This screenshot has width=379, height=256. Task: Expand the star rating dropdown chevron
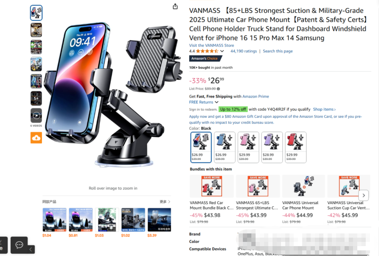pyautogui.click(x=222, y=51)
